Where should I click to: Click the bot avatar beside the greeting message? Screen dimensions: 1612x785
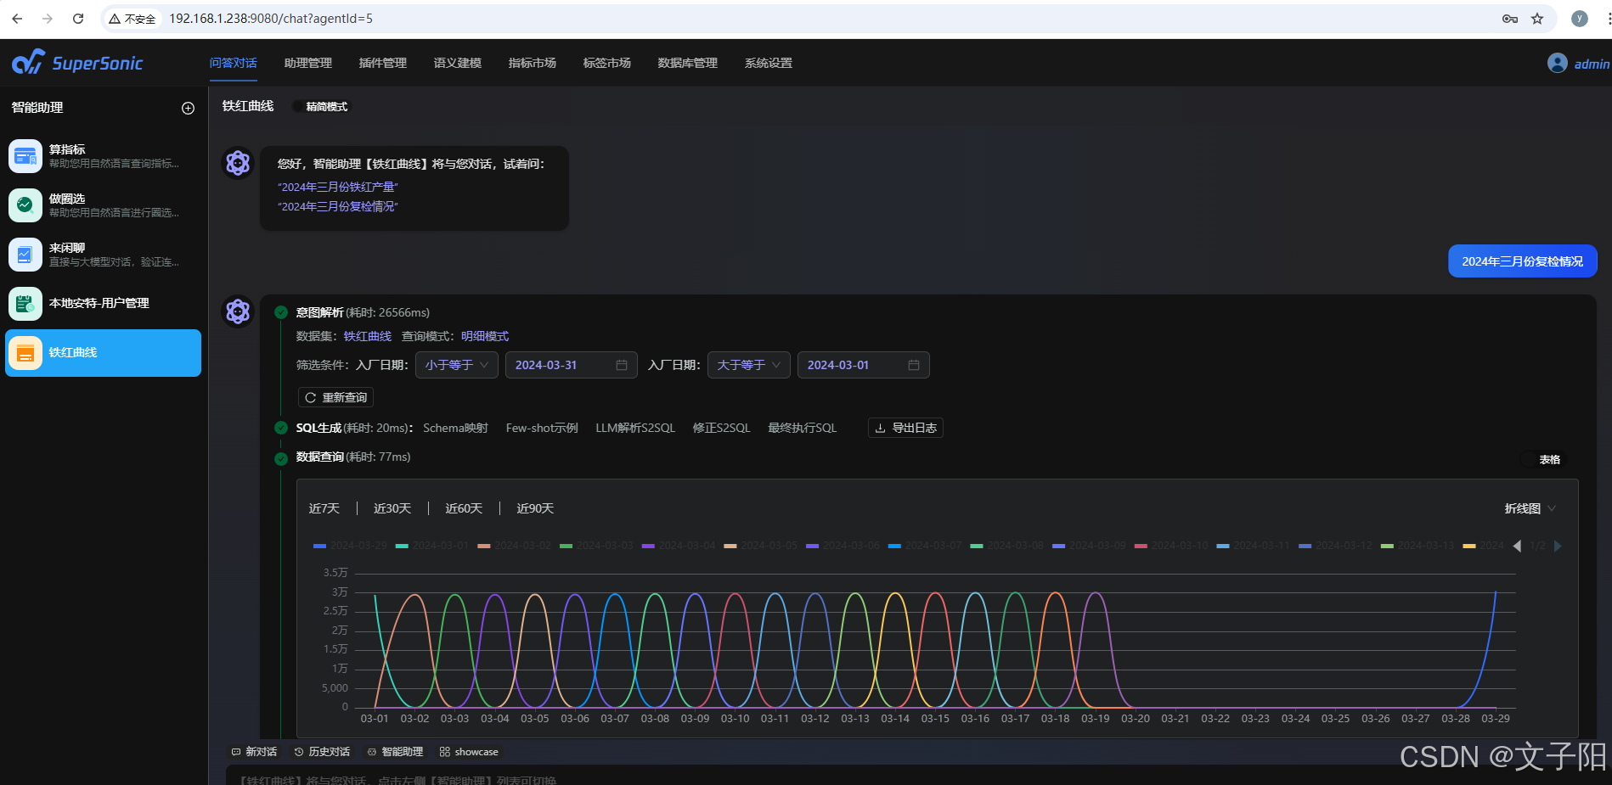238,163
